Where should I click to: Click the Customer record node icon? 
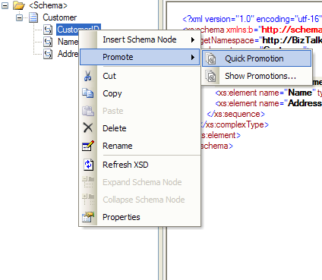click(x=33, y=17)
